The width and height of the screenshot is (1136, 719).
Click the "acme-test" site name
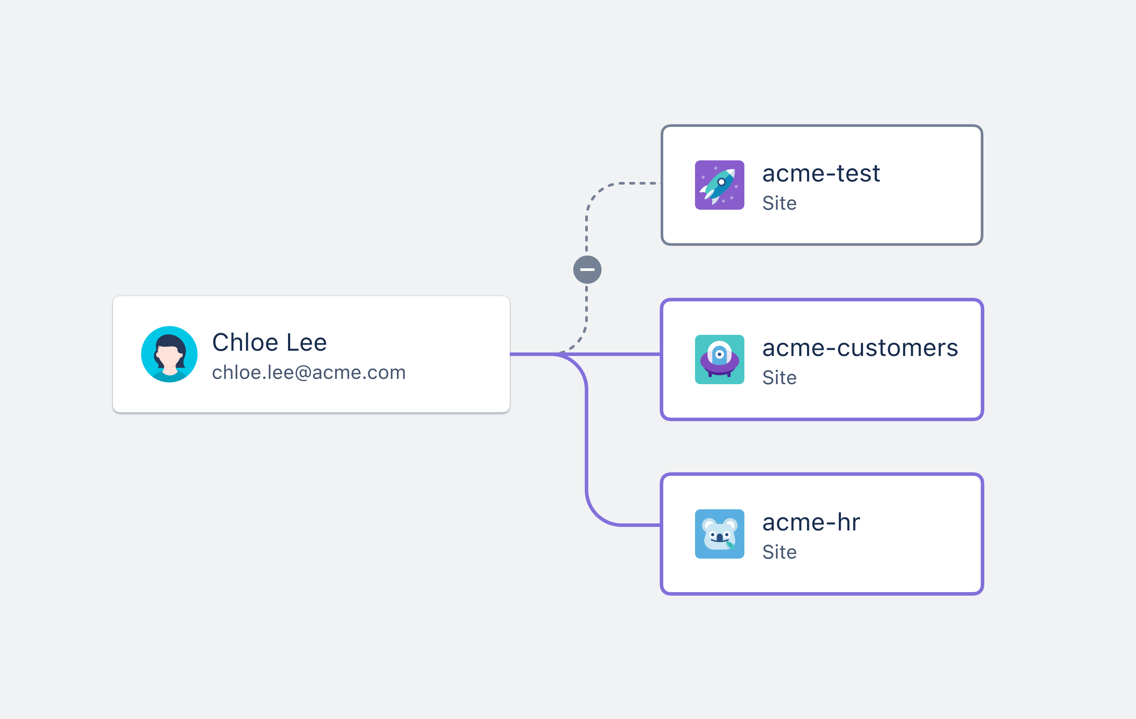(821, 174)
